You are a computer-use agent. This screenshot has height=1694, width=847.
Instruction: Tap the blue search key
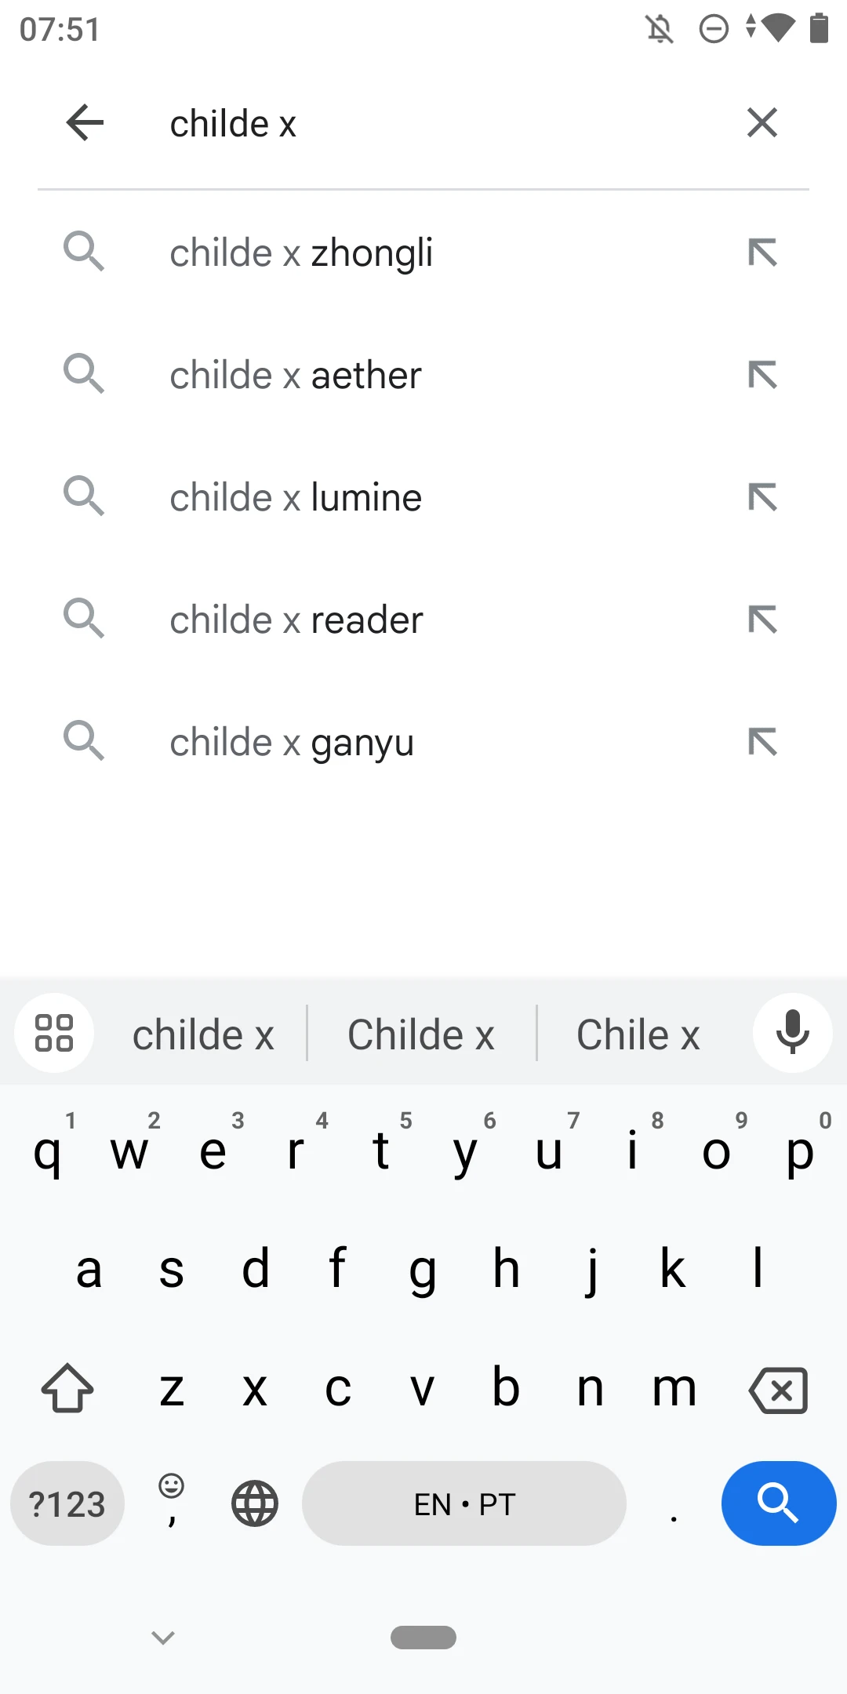[778, 1503]
